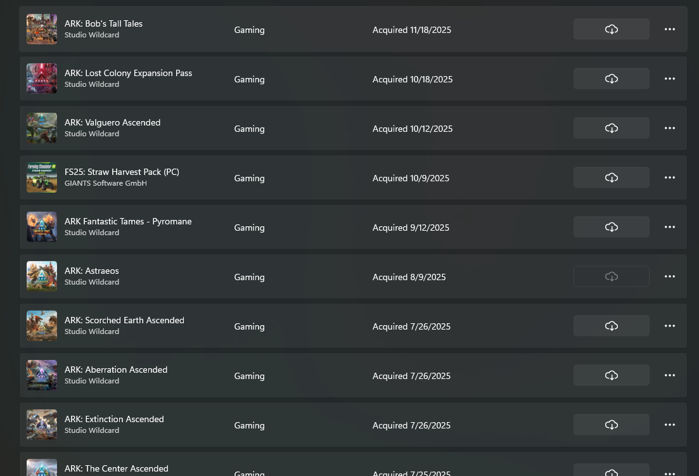The width and height of the screenshot is (699, 476).
Task: Open the ARK: Lost Colony Expansion Pass title
Action: 129,73
